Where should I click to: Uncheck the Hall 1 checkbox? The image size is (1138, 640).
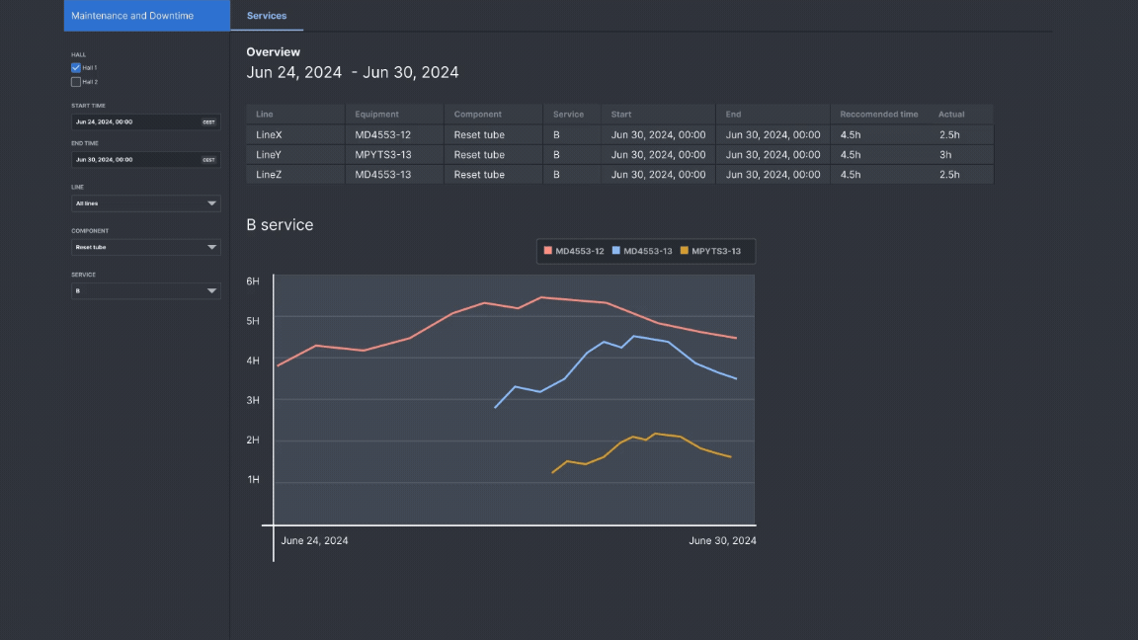pyautogui.click(x=76, y=67)
